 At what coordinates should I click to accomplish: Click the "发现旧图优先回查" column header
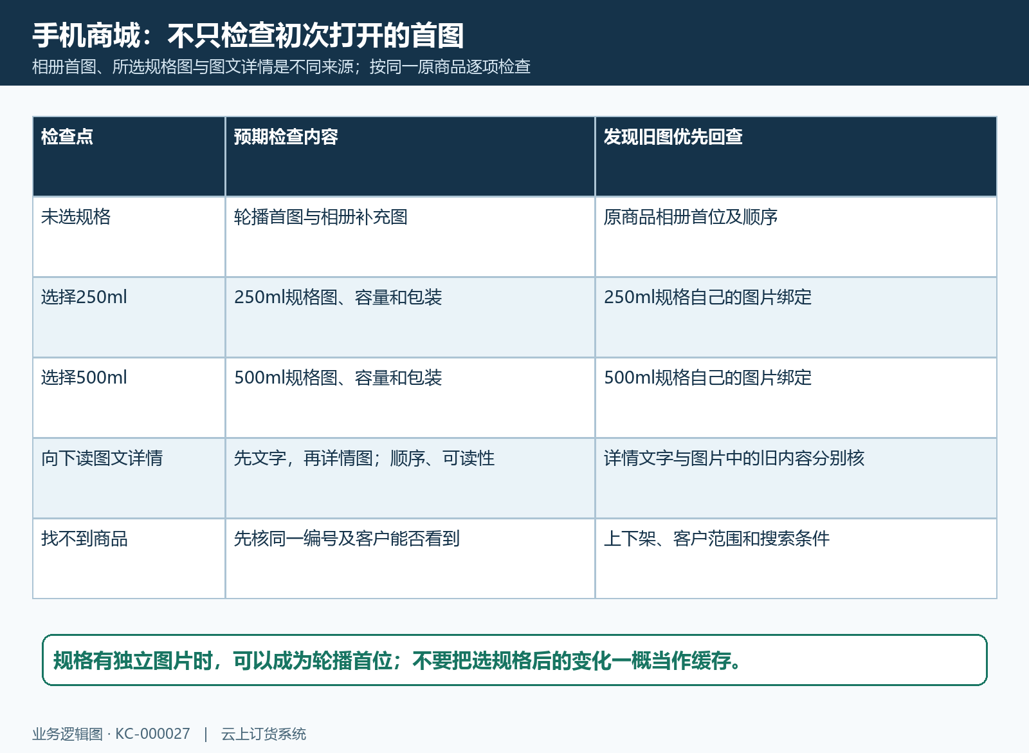point(796,156)
